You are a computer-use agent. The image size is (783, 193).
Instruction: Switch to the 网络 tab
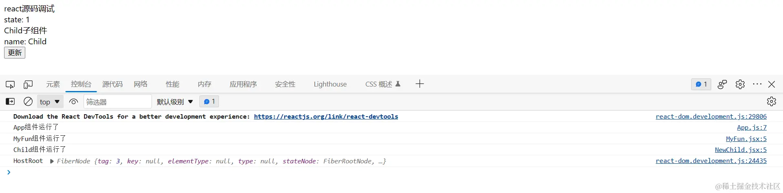141,84
